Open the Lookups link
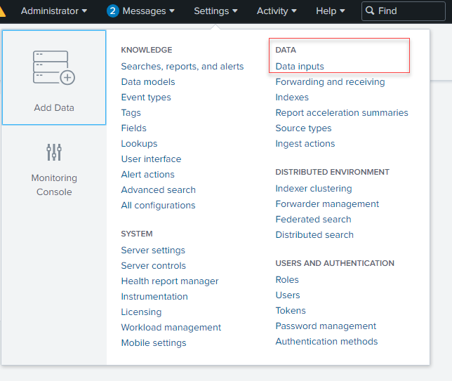The image size is (452, 381). (139, 144)
